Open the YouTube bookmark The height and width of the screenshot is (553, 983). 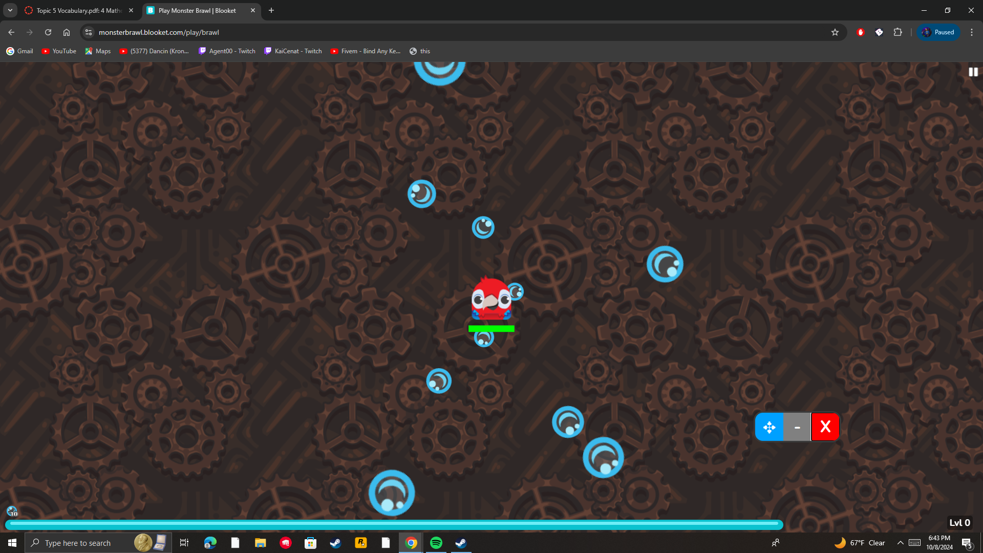point(59,51)
